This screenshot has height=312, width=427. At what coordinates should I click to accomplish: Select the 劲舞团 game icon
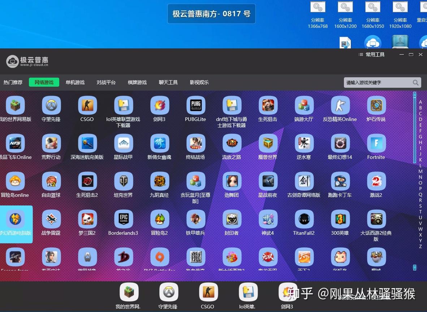pos(232,181)
